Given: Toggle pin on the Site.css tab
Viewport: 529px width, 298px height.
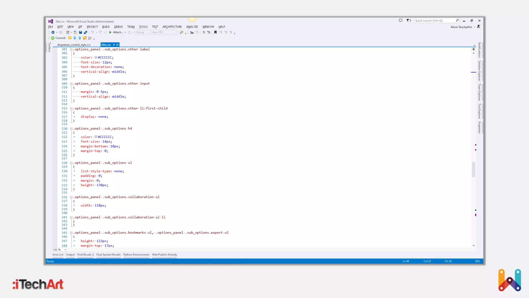Looking at the screenshot, I should [114, 45].
